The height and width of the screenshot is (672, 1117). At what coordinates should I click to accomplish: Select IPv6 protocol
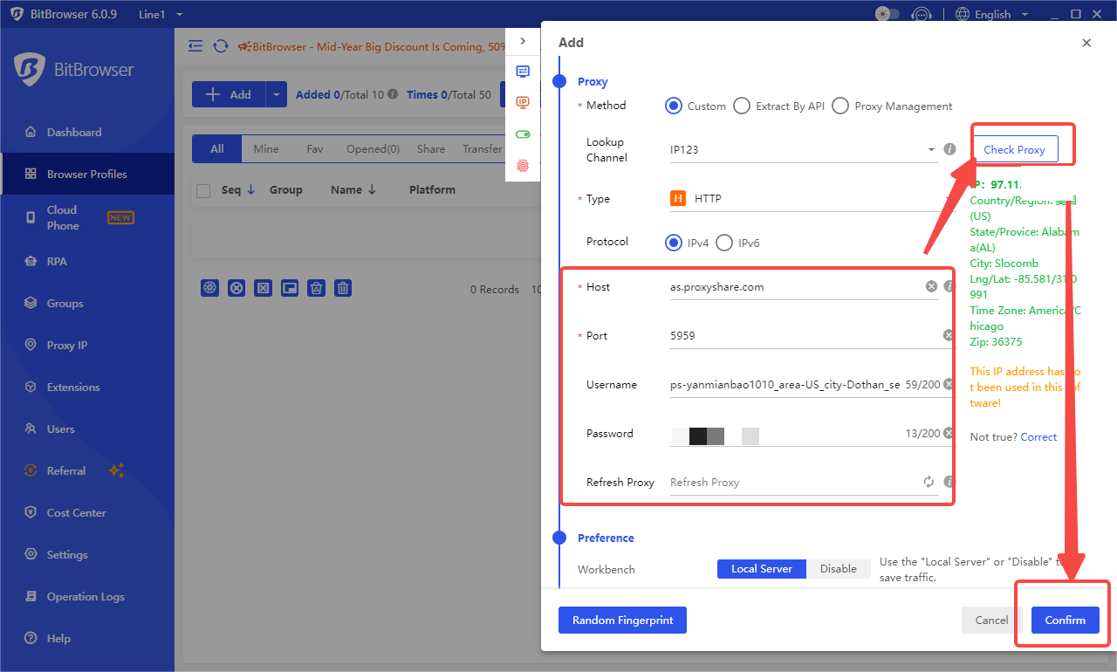click(x=724, y=243)
